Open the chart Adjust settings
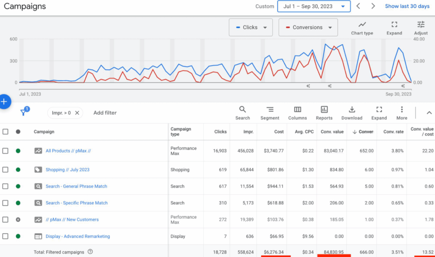The image size is (435, 257). point(421,28)
